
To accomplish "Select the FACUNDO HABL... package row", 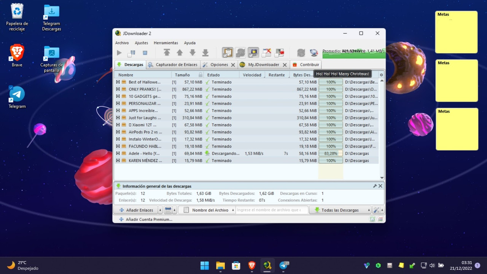I will pyautogui.click(x=247, y=146).
